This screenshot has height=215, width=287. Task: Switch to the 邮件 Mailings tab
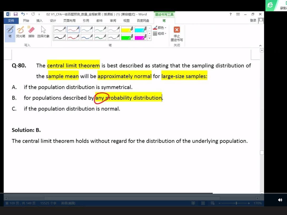point(99,21)
